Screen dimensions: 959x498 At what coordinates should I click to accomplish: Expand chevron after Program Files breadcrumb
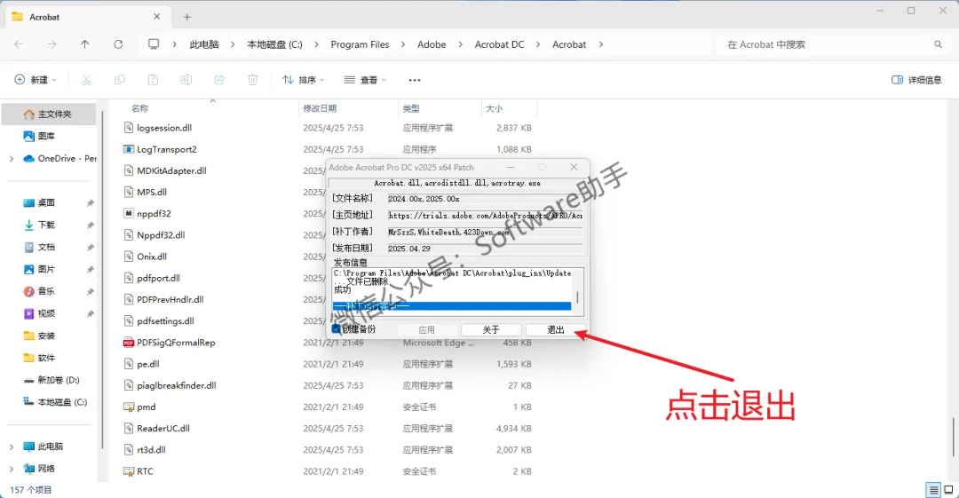[x=403, y=44]
